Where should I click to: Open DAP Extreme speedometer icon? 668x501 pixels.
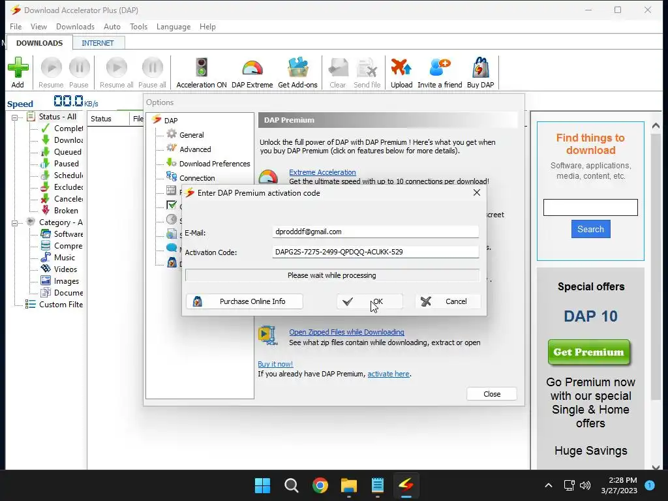tap(252, 68)
